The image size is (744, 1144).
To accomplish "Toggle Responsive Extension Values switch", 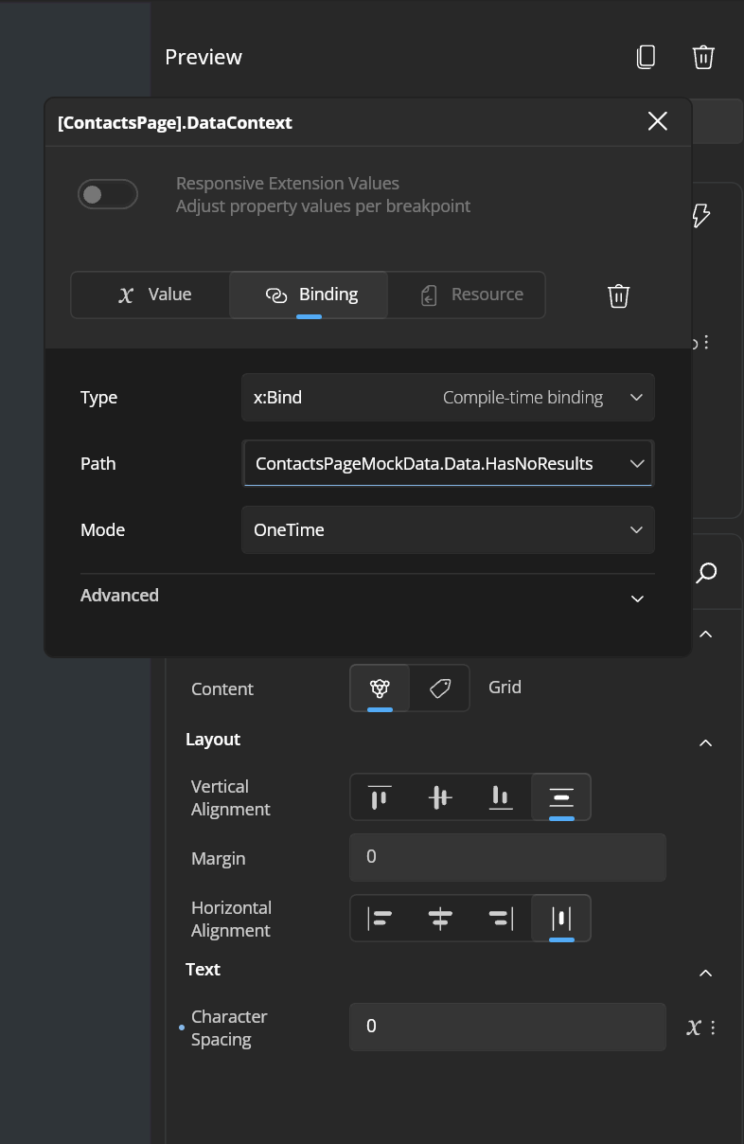I will 108,194.
